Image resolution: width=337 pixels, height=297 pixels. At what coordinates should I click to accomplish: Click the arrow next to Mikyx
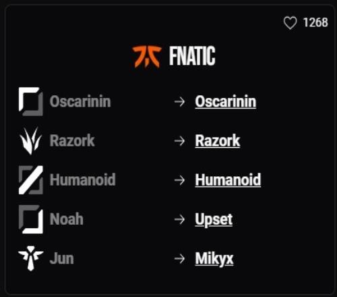179,259
